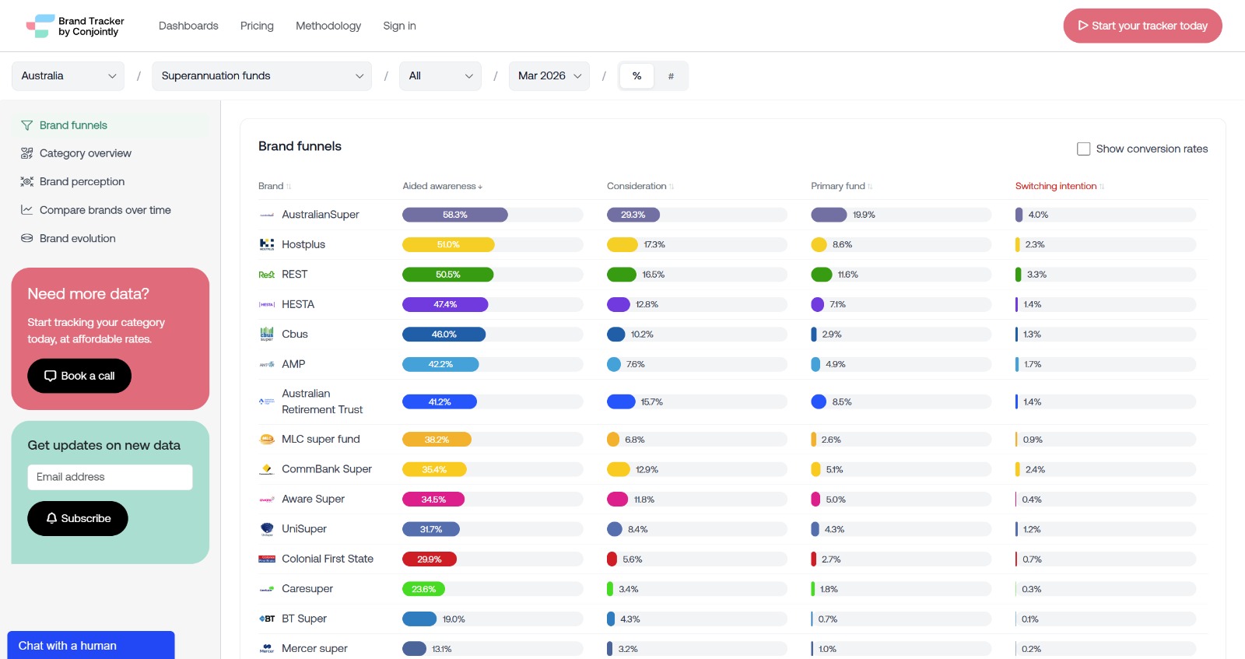The width and height of the screenshot is (1245, 659).
Task: Go to the Pricing page
Action: tap(257, 26)
